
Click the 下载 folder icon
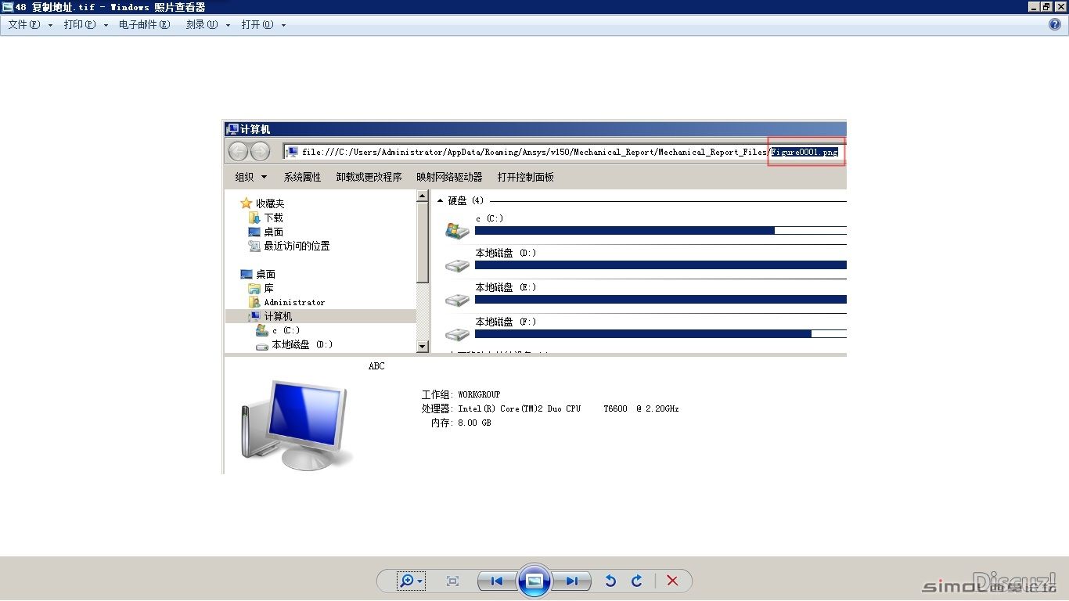click(x=254, y=218)
